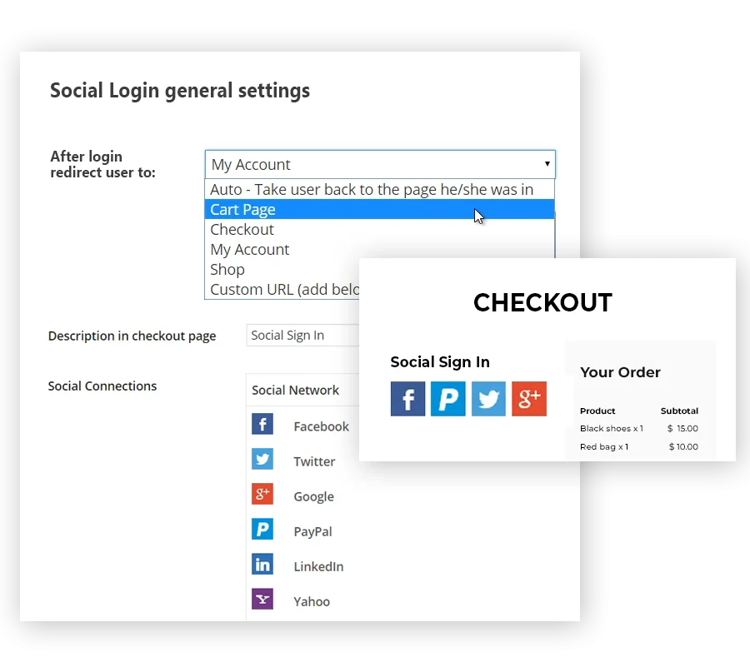This screenshot has height=672, width=750.
Task: Click the 'Social Sign In' description field
Action: pos(302,335)
